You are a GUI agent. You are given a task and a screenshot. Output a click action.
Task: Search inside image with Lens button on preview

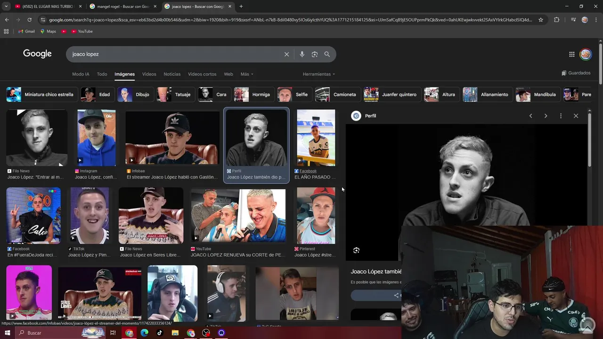[x=356, y=250]
